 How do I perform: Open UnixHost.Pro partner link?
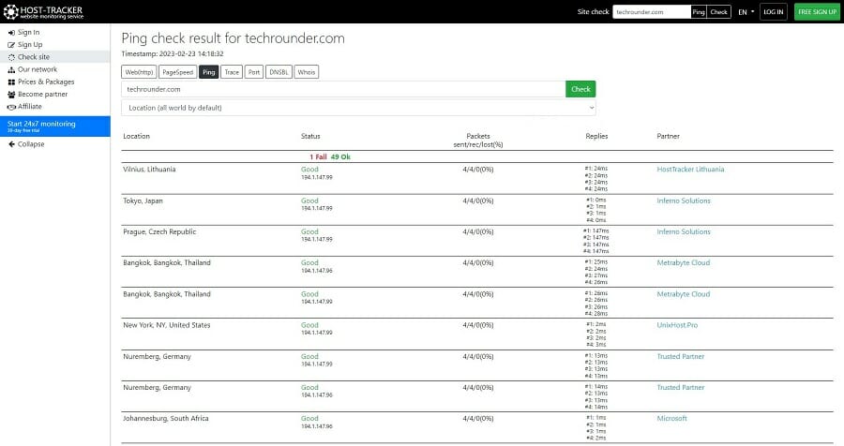(677, 325)
